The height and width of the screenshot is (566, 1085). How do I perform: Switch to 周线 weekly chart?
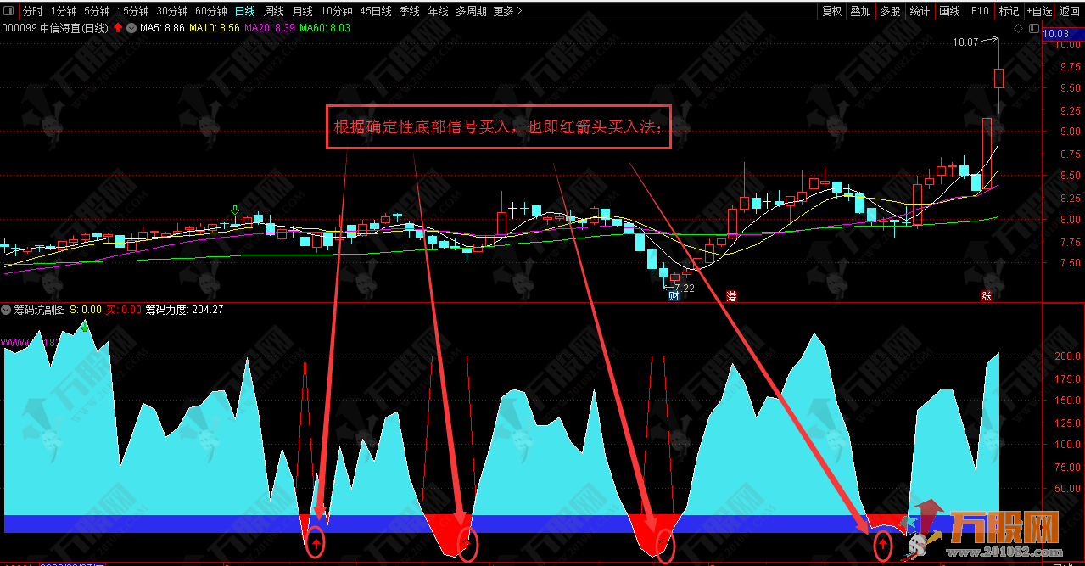point(274,11)
